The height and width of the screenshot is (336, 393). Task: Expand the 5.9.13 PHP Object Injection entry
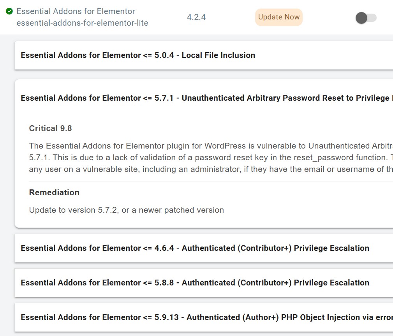204,317
